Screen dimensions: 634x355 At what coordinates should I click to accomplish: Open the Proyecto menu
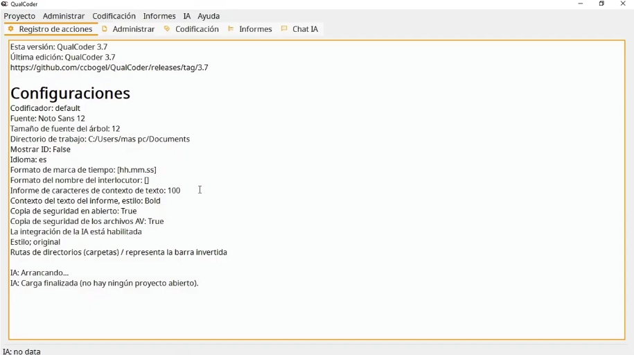[19, 16]
